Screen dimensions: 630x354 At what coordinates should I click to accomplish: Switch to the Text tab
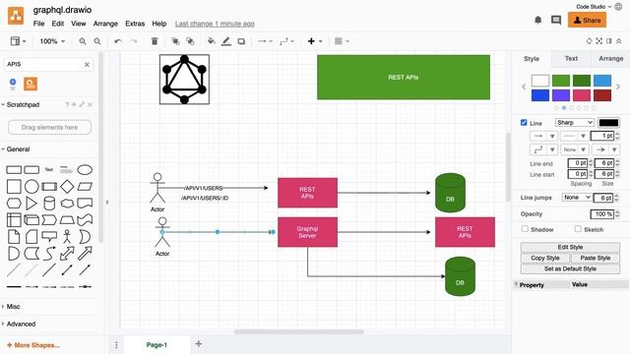(571, 59)
